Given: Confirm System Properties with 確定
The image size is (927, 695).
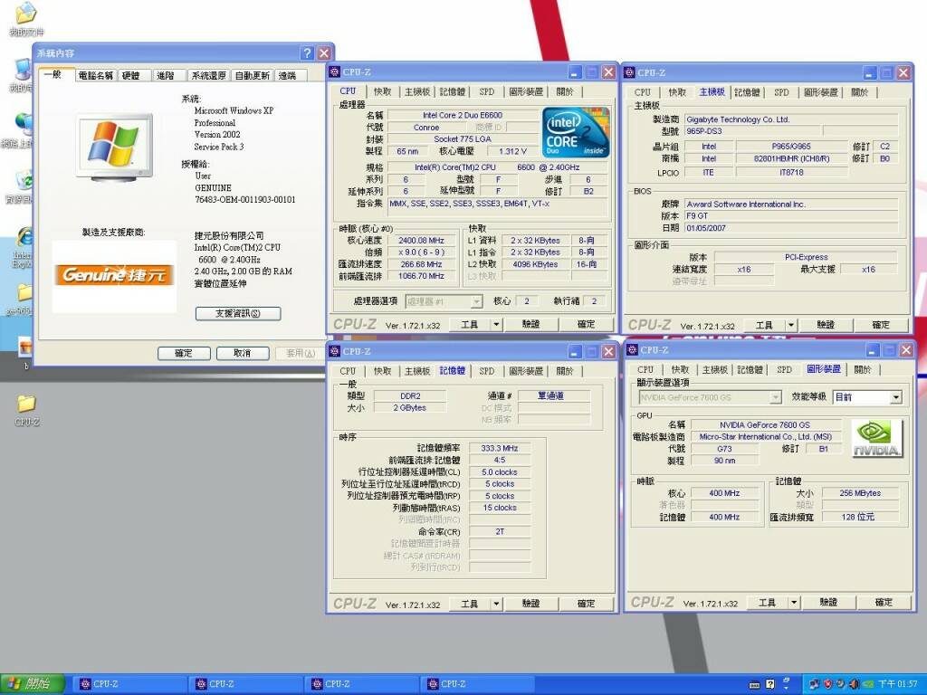Looking at the screenshot, I should click(x=184, y=353).
